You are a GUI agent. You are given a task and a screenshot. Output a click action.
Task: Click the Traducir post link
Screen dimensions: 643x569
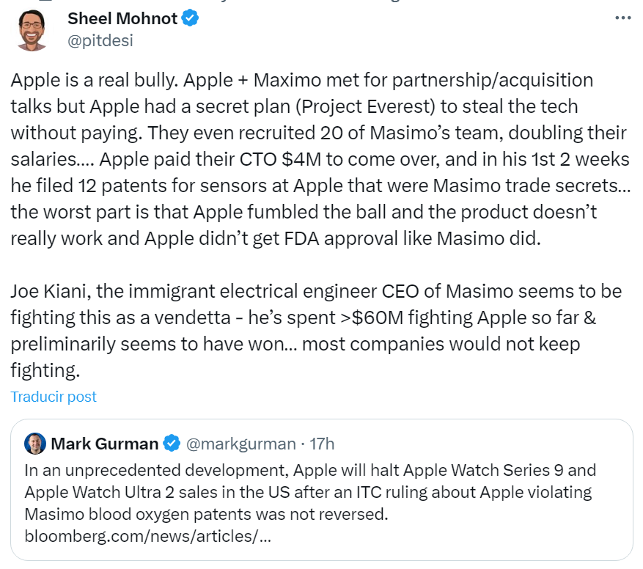click(54, 397)
